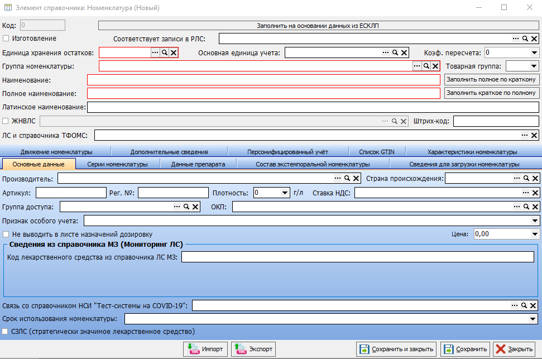
Task: Click search icon in Группа доступа field
Action: coord(186,207)
